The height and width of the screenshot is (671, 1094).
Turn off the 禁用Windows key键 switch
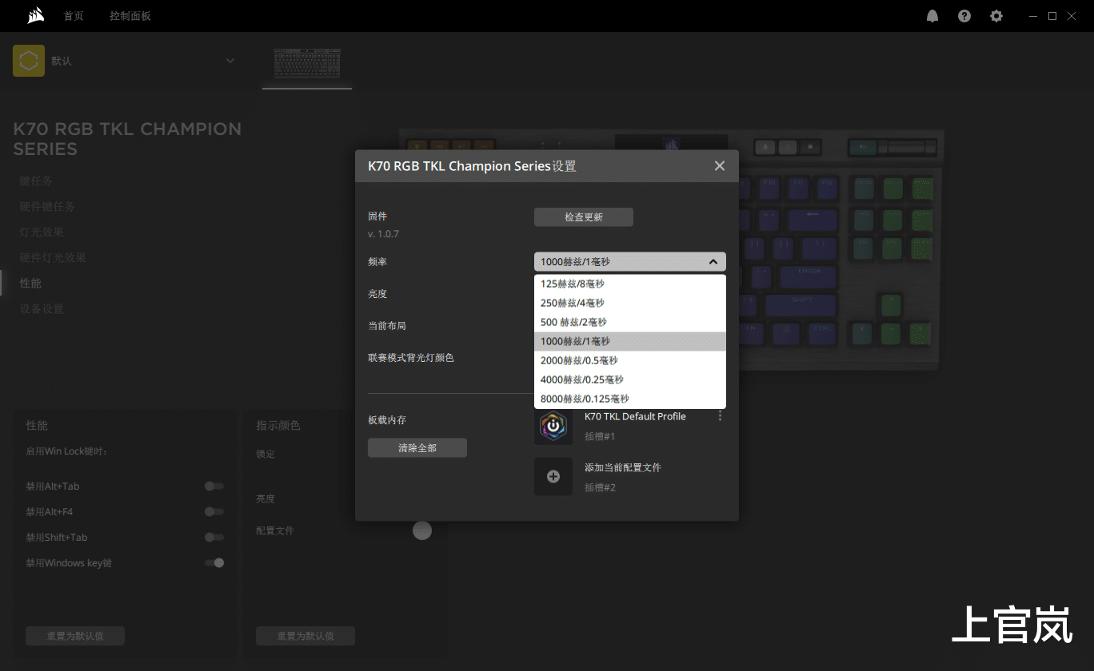pyautogui.click(x=214, y=562)
